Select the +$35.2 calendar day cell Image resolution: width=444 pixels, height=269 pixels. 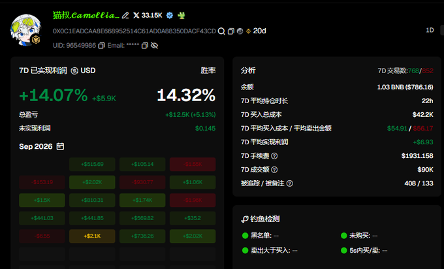[x=193, y=218]
